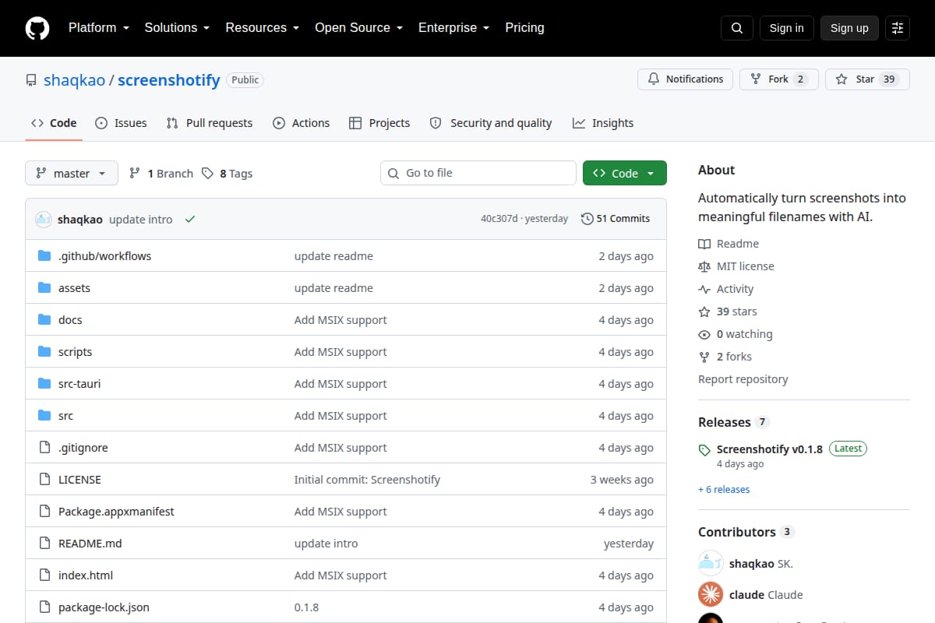Click the GitHub logo icon
This screenshot has width=935, height=623.
pos(37,28)
